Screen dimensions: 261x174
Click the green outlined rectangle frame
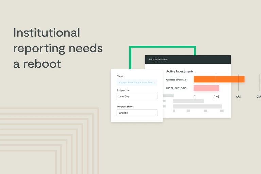162,47
